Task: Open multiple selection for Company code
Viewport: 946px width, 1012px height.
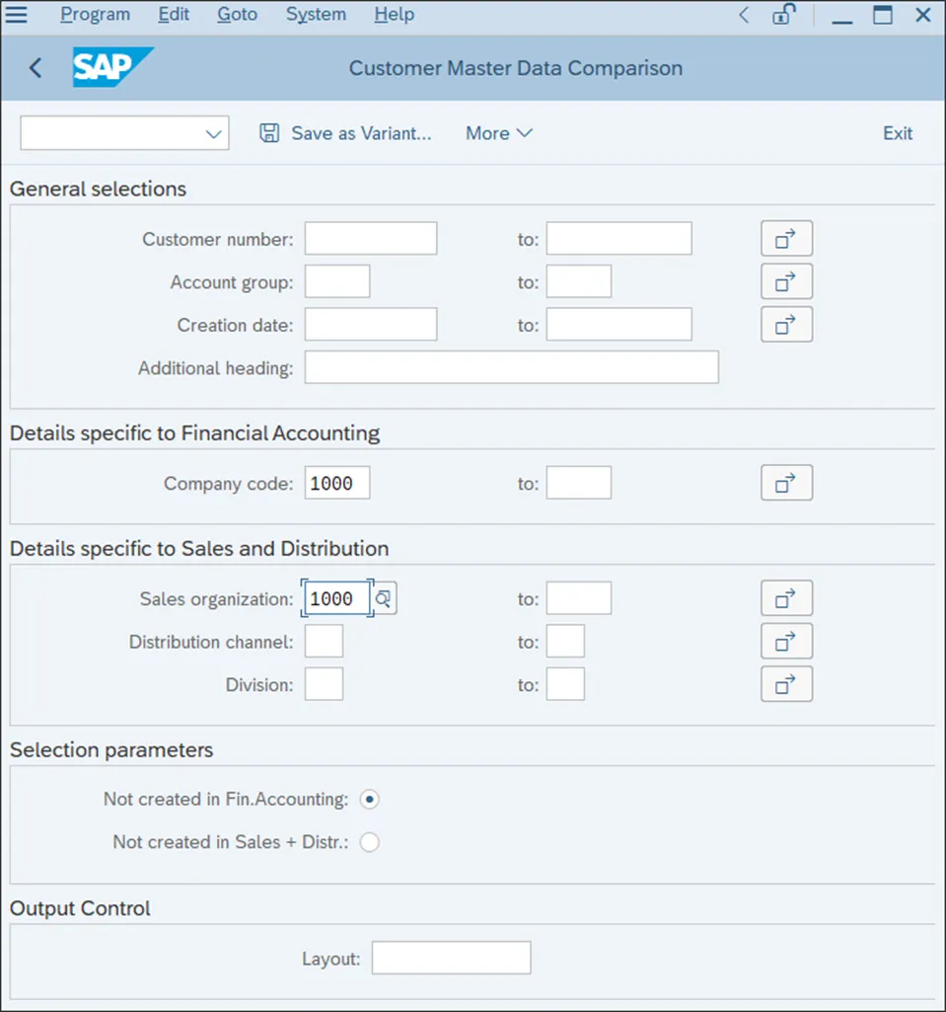Action: (786, 484)
